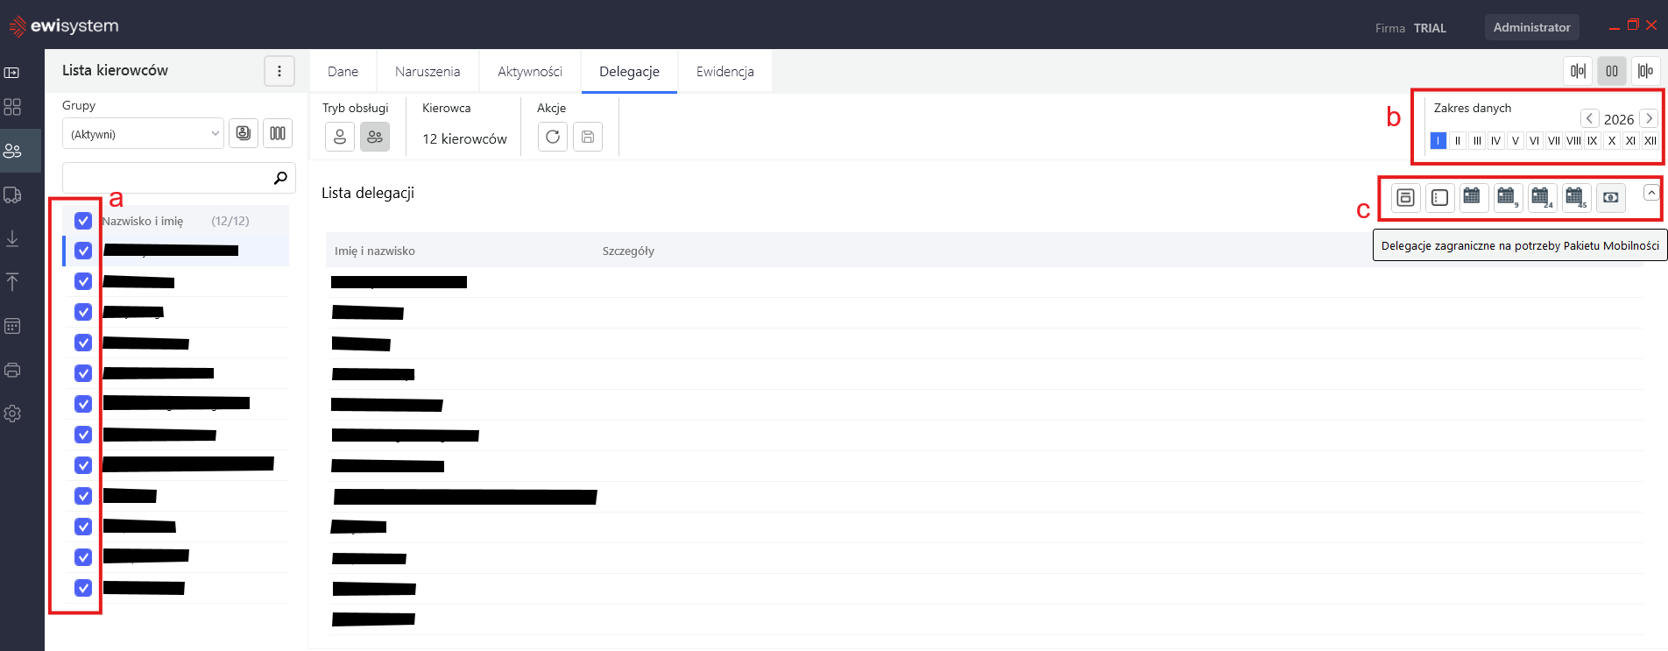Select month VI in Zakres danych
Viewport: 1668px width, 651px height.
click(x=1534, y=140)
